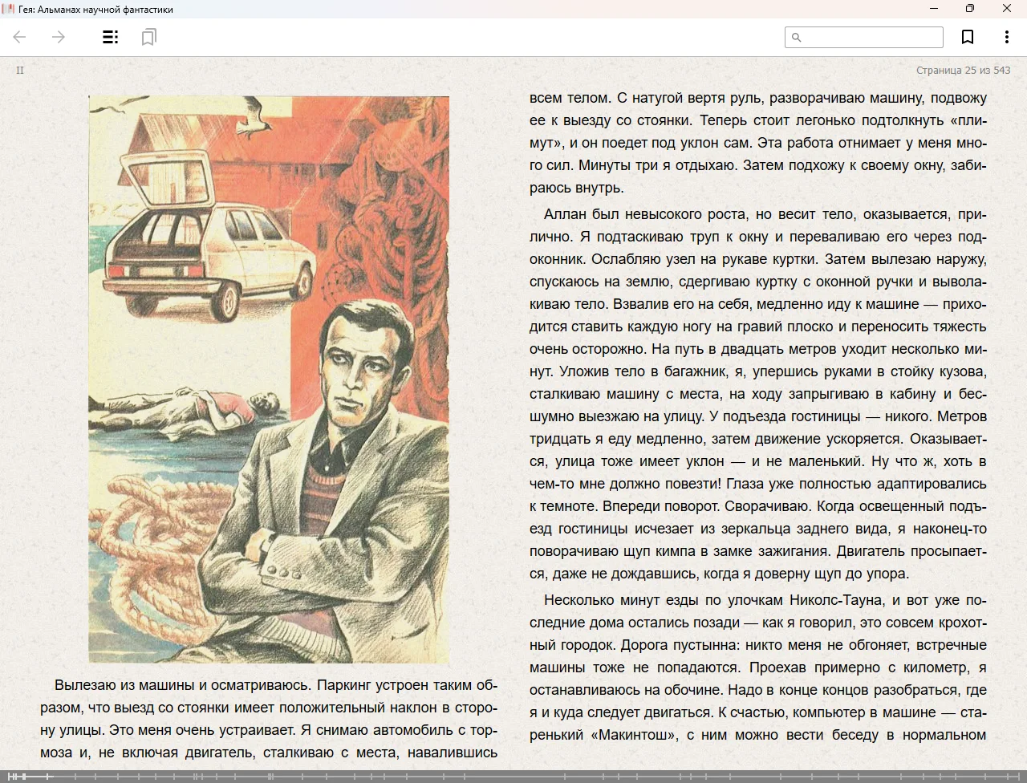
Task: Click the reading position handle on progress bar
Action: pos(24,777)
